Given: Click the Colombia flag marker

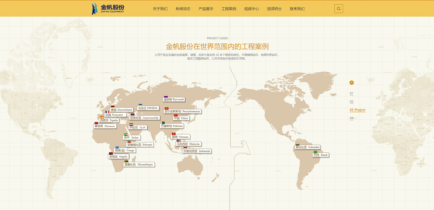Looking at the screenshot, I should [x=298, y=144].
